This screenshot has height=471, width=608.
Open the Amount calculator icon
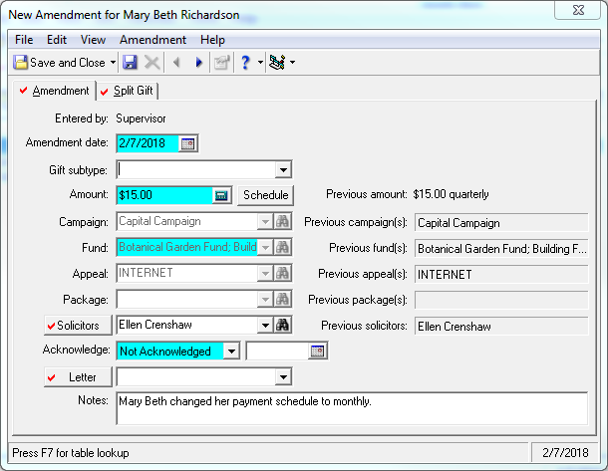[x=221, y=195]
